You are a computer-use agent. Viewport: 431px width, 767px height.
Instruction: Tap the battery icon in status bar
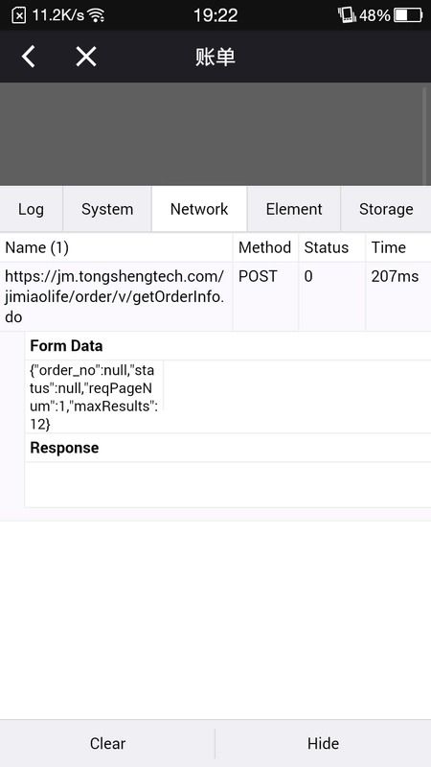click(x=408, y=15)
